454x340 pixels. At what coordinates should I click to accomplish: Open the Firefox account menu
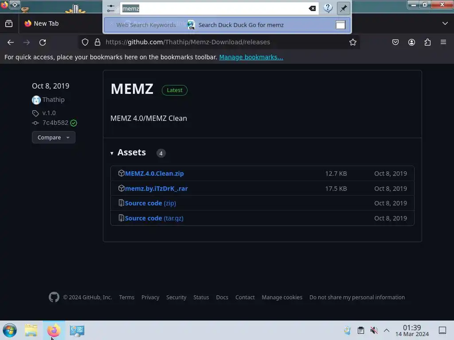411,42
